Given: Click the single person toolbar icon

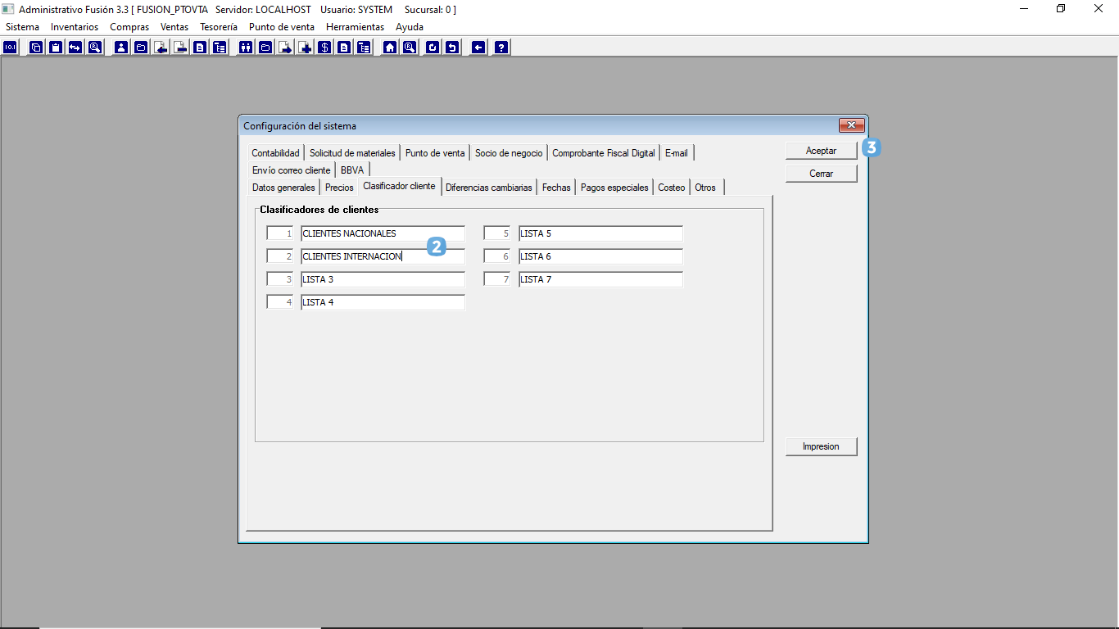Looking at the screenshot, I should click(x=121, y=48).
